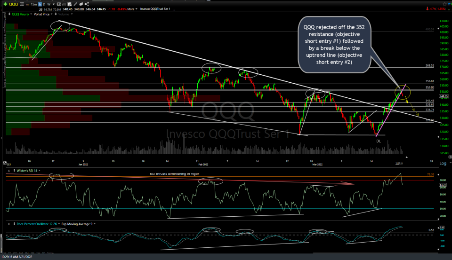This screenshot has width=452, height=260.
Task: Click the 352.00 price level label
Action: pyautogui.click(x=430, y=87)
